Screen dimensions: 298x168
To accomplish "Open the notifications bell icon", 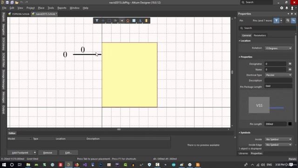I will click(x=287, y=8).
